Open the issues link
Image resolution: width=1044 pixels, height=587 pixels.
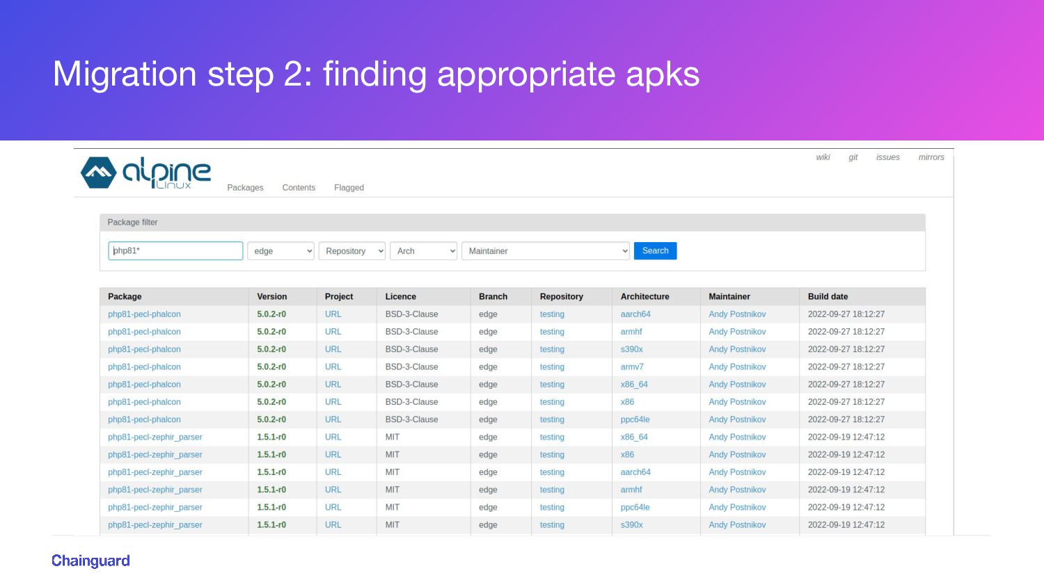click(x=887, y=157)
